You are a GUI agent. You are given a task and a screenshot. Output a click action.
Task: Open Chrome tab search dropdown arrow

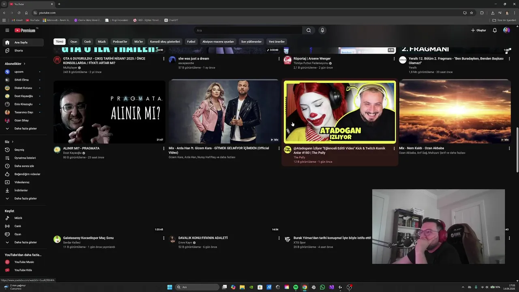(x=4, y=4)
